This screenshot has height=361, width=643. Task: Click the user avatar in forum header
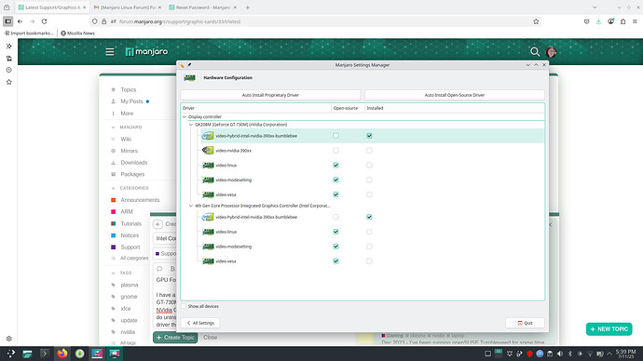551,52
